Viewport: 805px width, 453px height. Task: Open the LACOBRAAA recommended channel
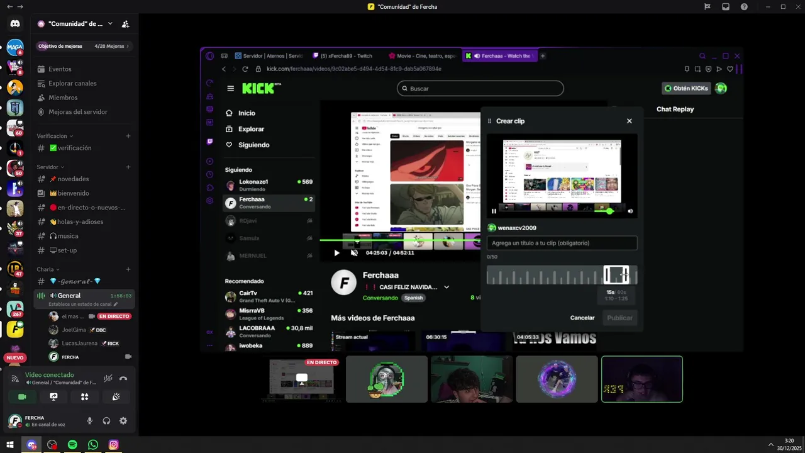coord(269,332)
